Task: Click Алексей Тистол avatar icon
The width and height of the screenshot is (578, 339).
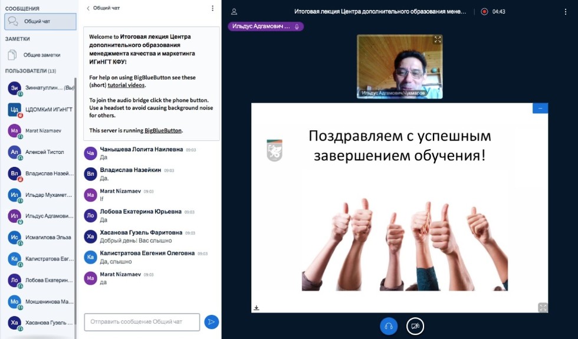Action: (15, 152)
